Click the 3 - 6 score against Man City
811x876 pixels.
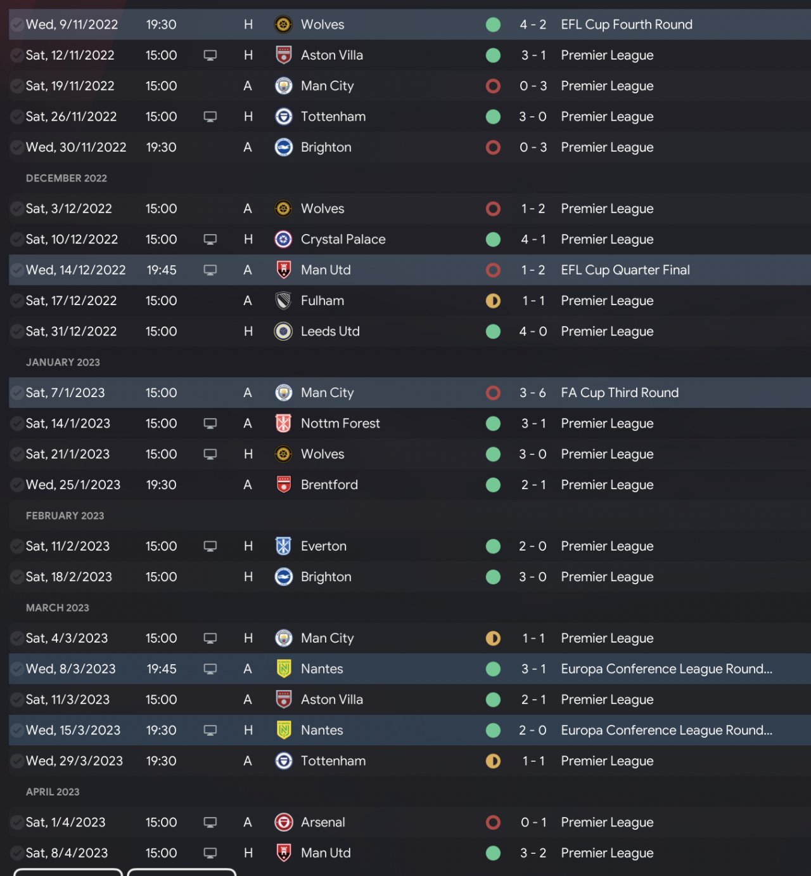533,393
